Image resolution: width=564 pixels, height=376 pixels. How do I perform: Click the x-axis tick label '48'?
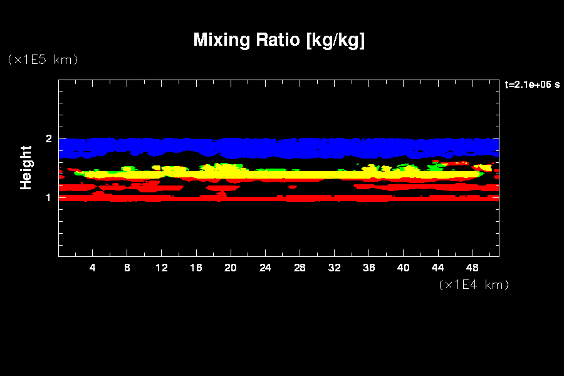[x=472, y=268]
